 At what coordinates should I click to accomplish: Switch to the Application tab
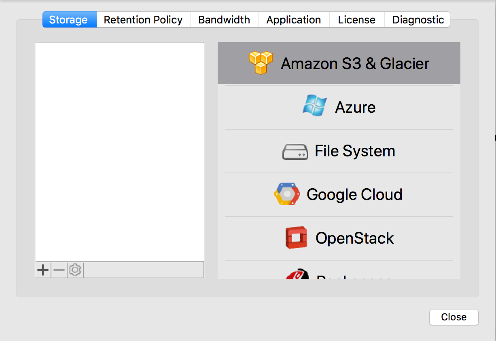(x=294, y=20)
